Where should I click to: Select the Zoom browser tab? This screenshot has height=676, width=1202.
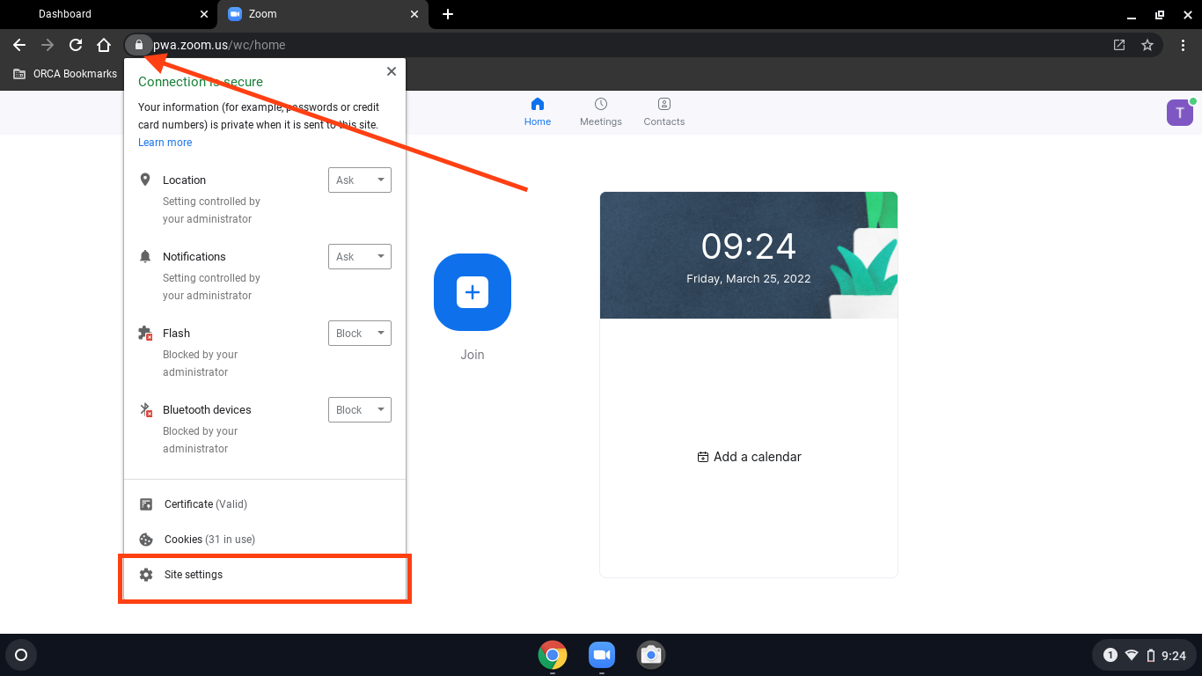pyautogui.click(x=323, y=14)
